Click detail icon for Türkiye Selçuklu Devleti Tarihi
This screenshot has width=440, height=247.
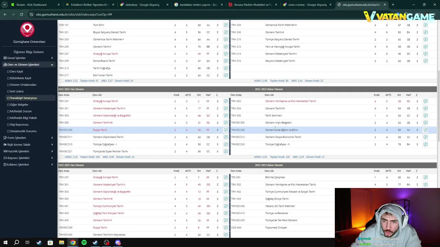pyautogui.click(x=425, y=39)
